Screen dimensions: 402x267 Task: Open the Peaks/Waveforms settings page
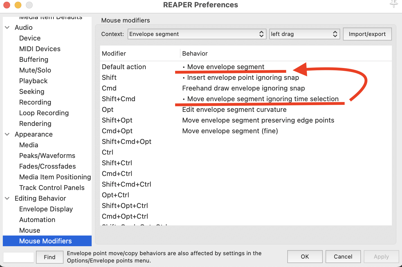pyautogui.click(x=47, y=156)
